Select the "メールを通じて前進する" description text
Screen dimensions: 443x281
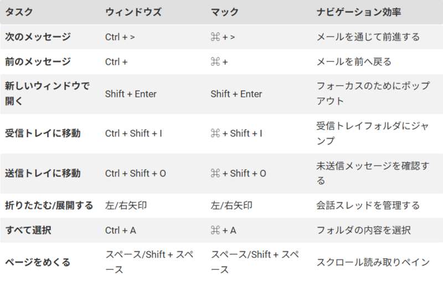[x=368, y=38]
